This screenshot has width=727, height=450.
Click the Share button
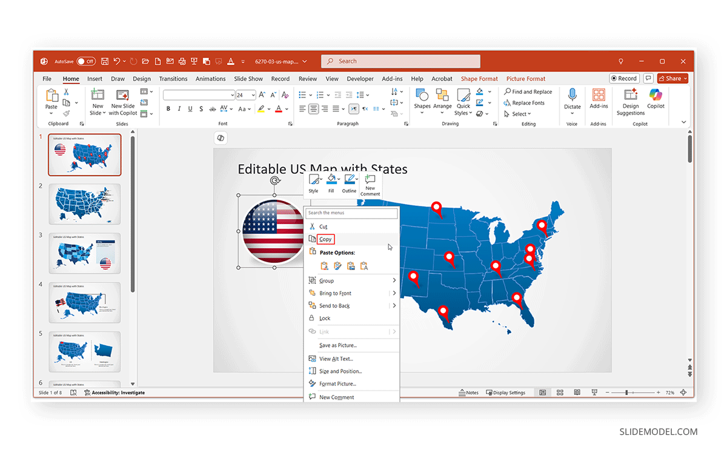(x=672, y=79)
